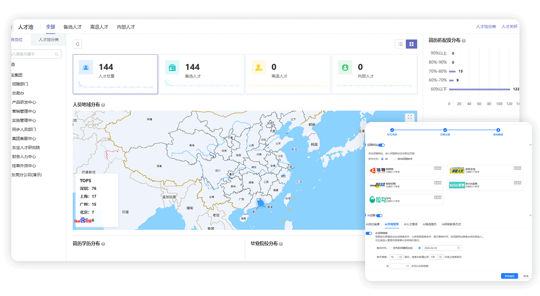540x296 pixels.
Task: Switch to grid view icon
Action: pos(411,44)
